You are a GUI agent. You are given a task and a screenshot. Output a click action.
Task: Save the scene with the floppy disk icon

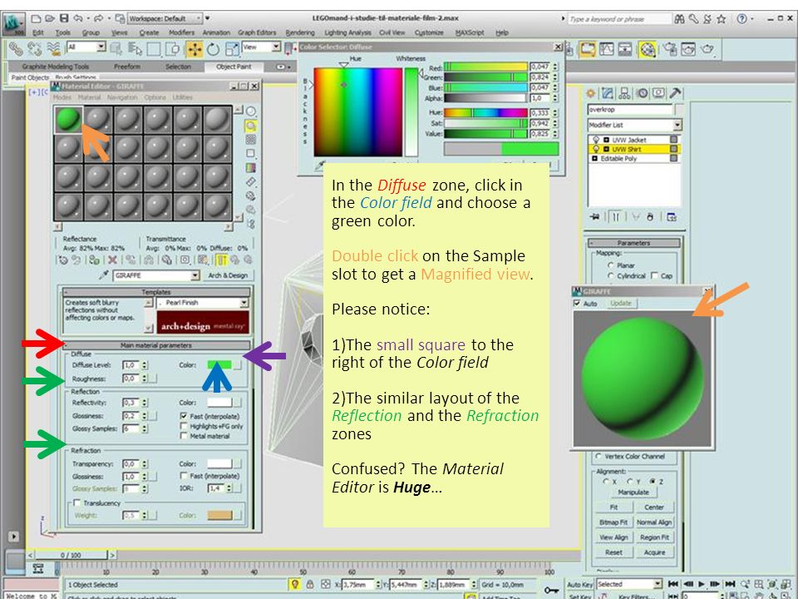pos(64,18)
